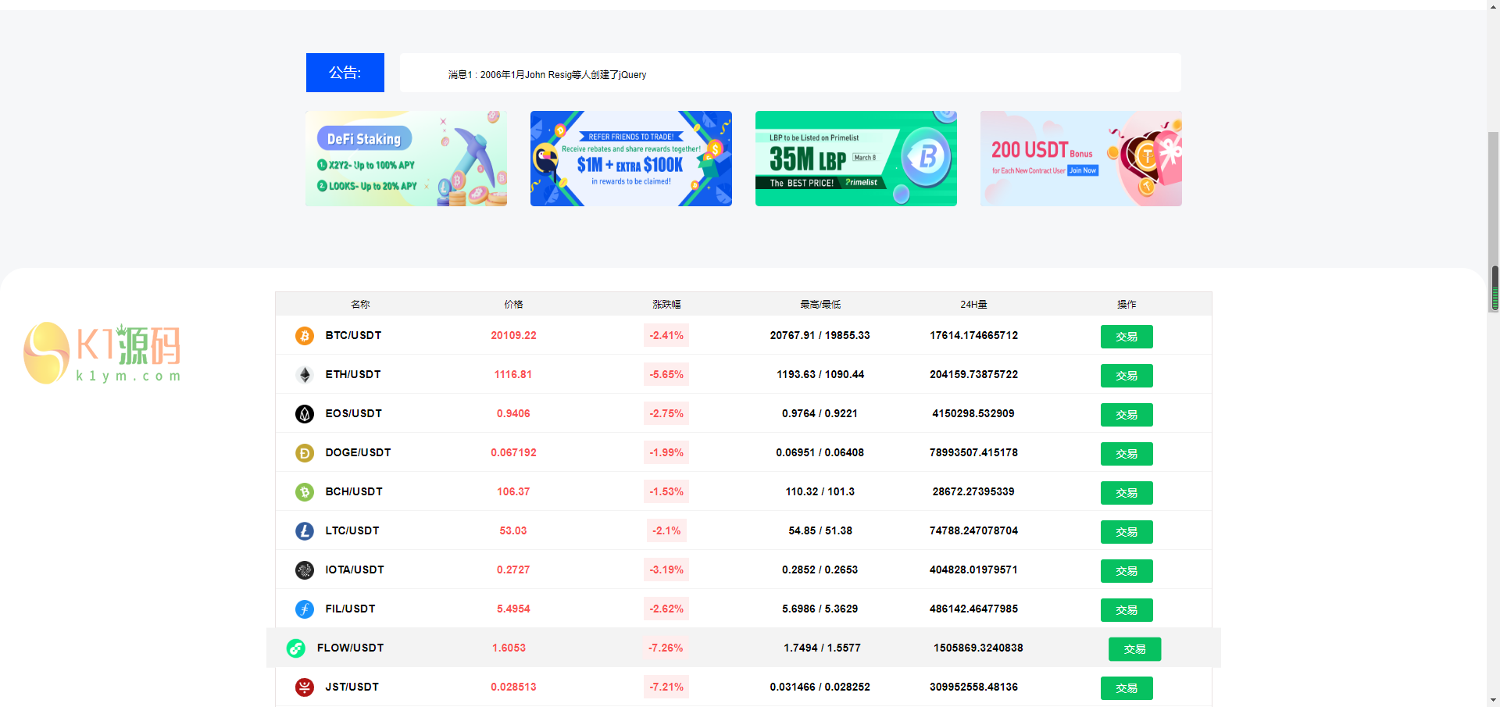Click the DOGE price 0.067192
This screenshot has width=1500, height=707.
513,452
